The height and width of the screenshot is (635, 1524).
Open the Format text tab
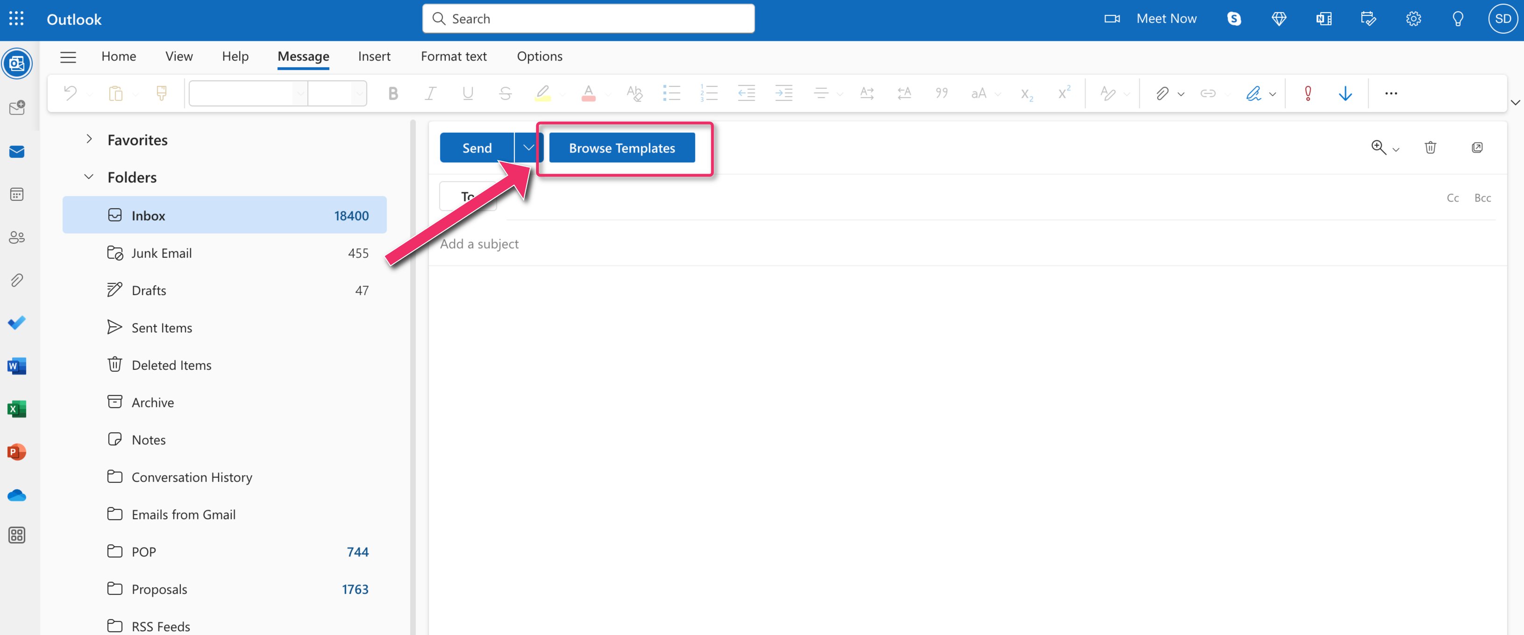pyautogui.click(x=453, y=56)
